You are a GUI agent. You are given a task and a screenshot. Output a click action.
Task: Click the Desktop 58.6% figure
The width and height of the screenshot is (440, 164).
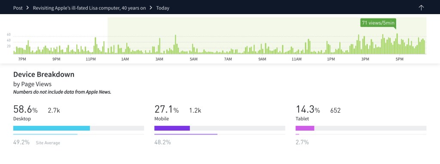click(25, 110)
